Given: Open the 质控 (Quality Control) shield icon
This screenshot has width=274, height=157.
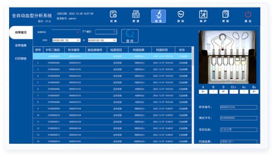Looking at the screenshot, I should coord(180,16).
